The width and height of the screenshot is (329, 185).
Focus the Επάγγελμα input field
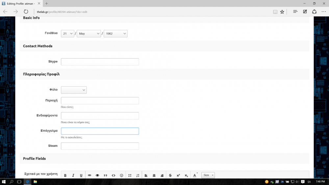coord(100,131)
